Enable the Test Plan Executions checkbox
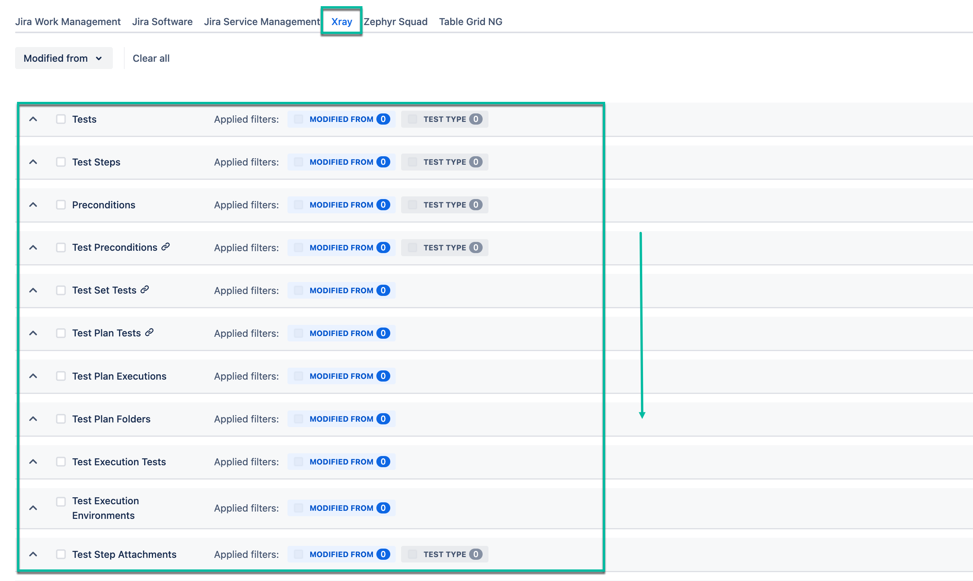The height and width of the screenshot is (581, 973). pyautogui.click(x=61, y=376)
